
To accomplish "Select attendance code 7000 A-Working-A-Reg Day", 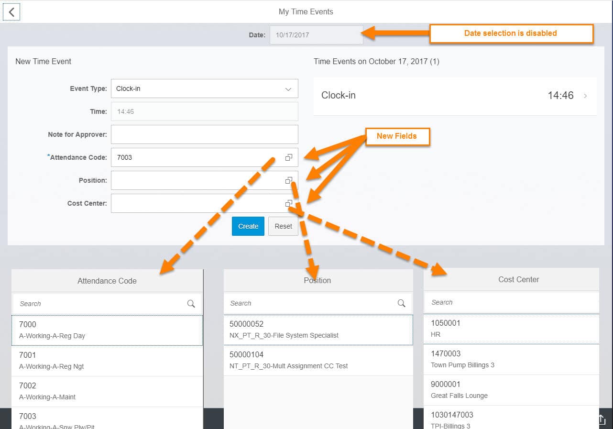I will (107, 330).
